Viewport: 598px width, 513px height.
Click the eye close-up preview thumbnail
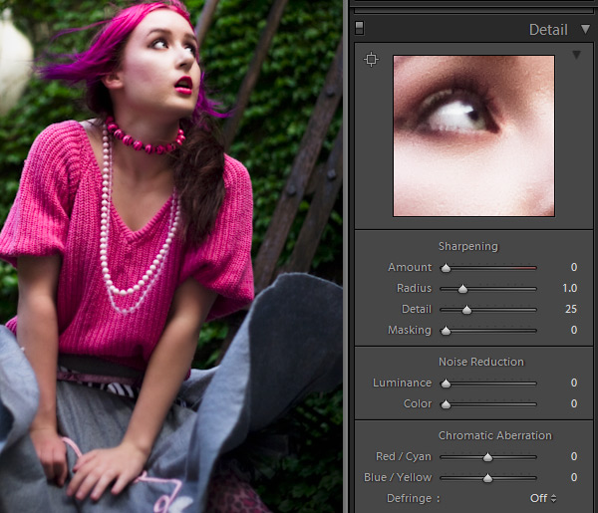(473, 136)
